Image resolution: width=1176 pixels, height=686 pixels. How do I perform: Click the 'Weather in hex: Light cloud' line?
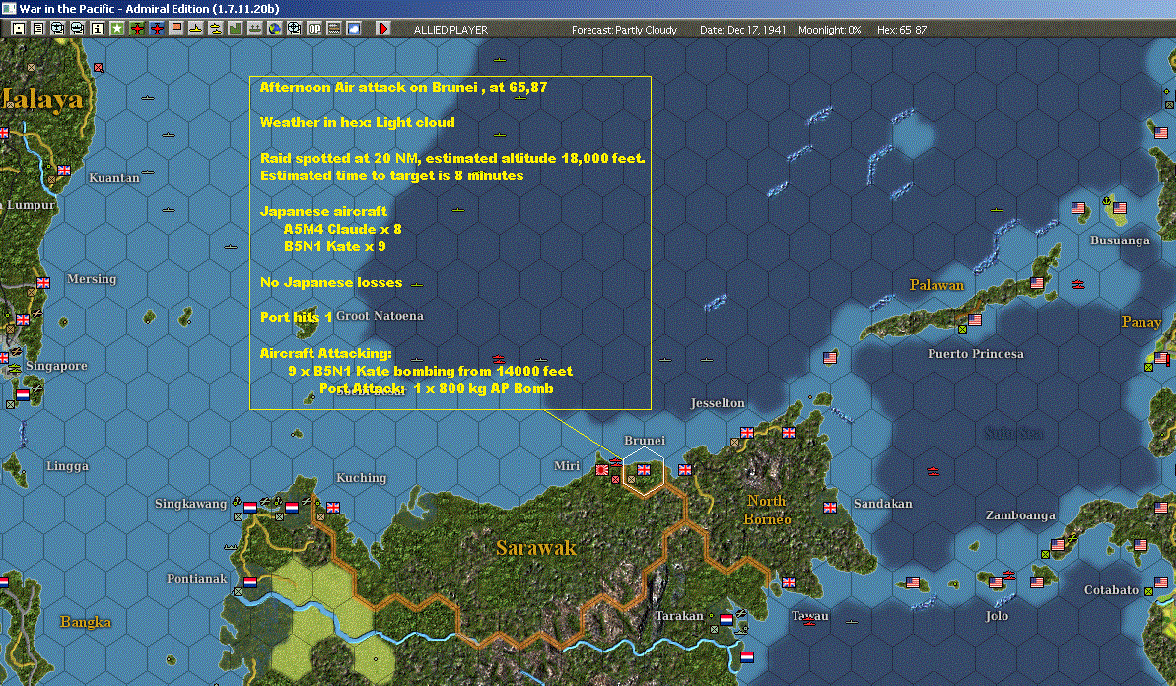(357, 122)
